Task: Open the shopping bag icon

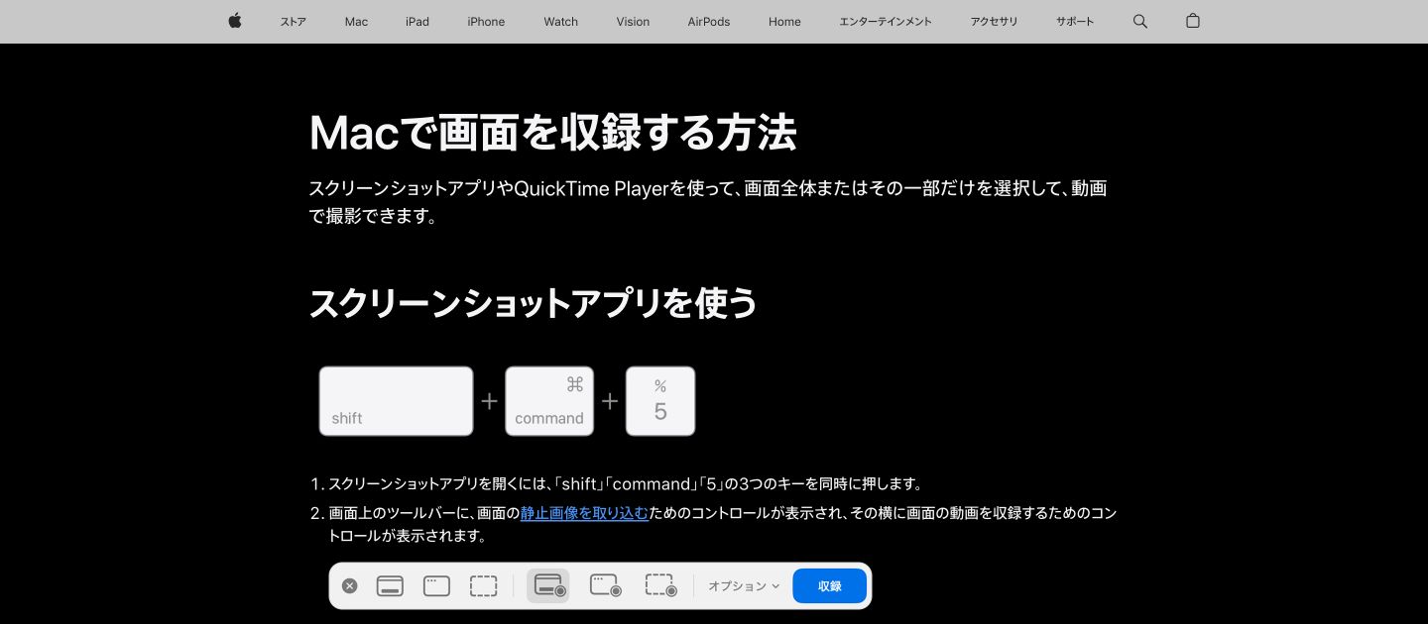Action: point(1193,21)
